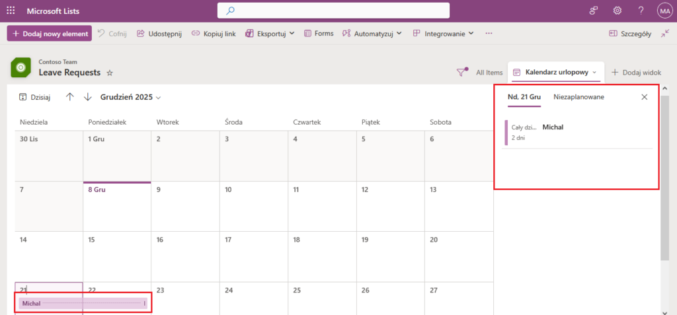
Task: Go to next month with down arrow
Action: click(x=87, y=97)
